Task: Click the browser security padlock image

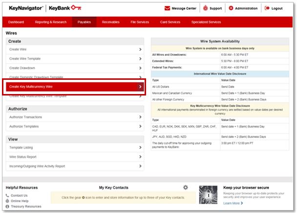Action: pyautogui.click(x=208, y=195)
